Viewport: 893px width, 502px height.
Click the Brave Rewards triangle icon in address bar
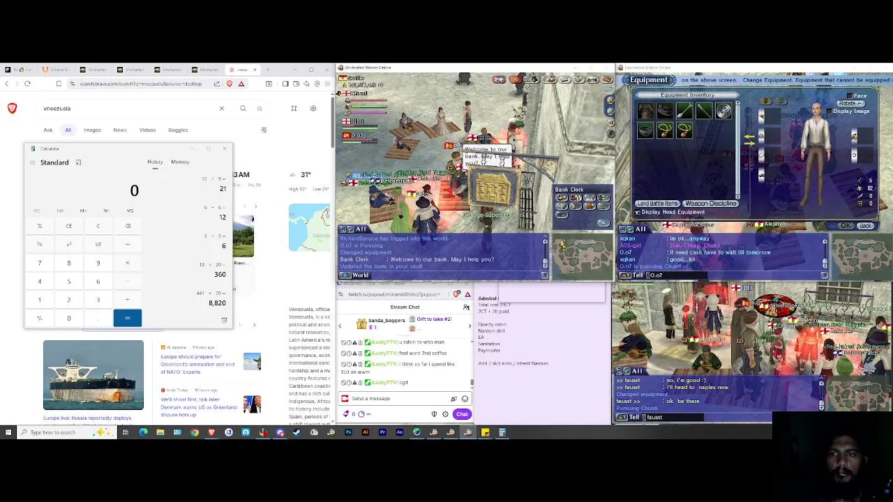(x=241, y=84)
